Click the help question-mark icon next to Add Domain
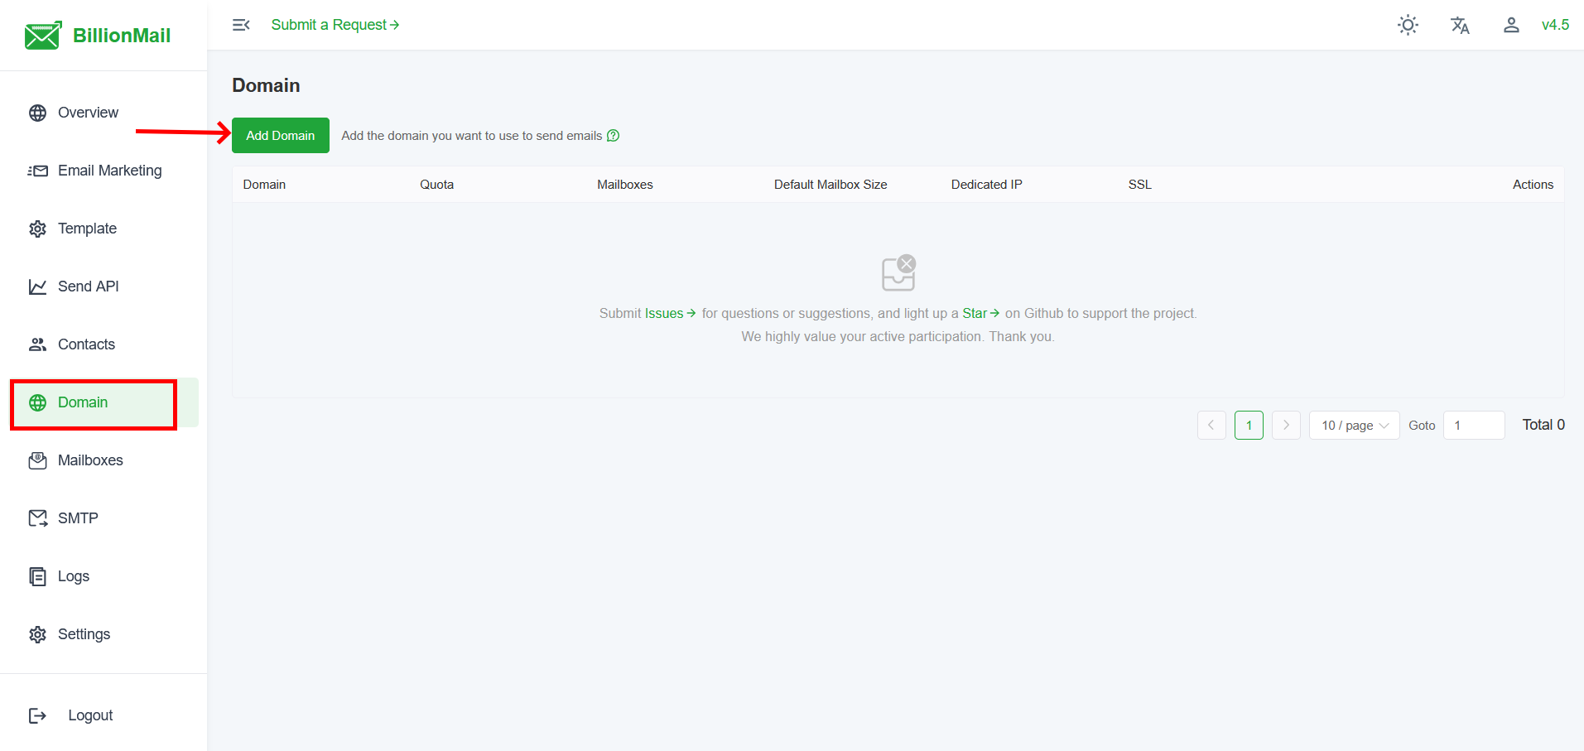This screenshot has height=751, width=1584. coord(613,136)
